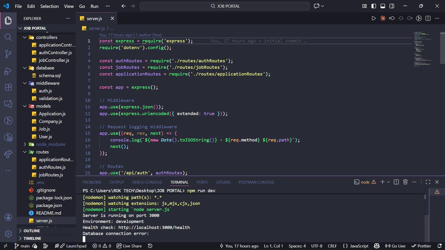The width and height of the screenshot is (445, 250).
Task: Expand the TIMELINE section
Action: click(46, 239)
